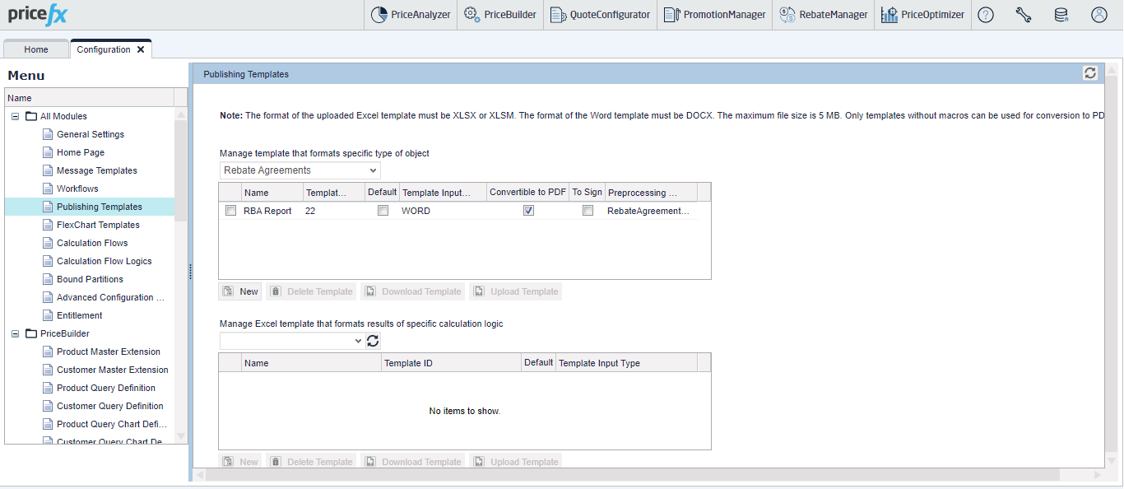
Task: Open the RebateManager module
Action: click(823, 14)
